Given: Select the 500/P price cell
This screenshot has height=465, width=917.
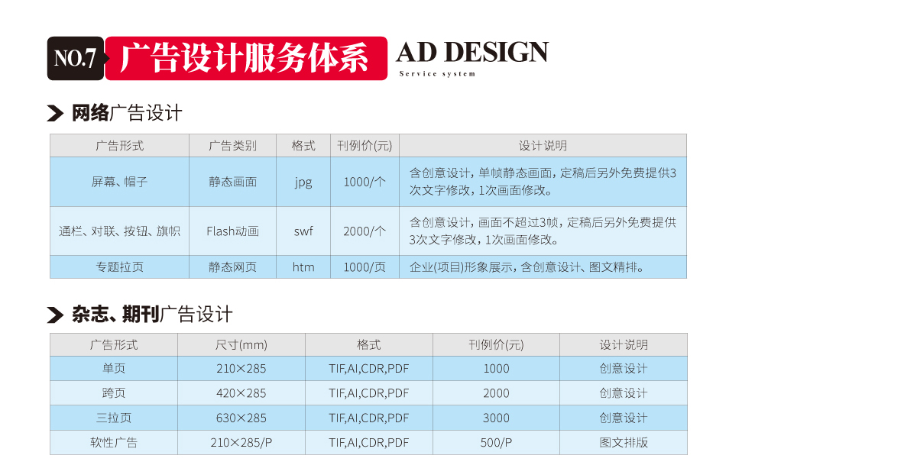Looking at the screenshot, I should (x=496, y=442).
